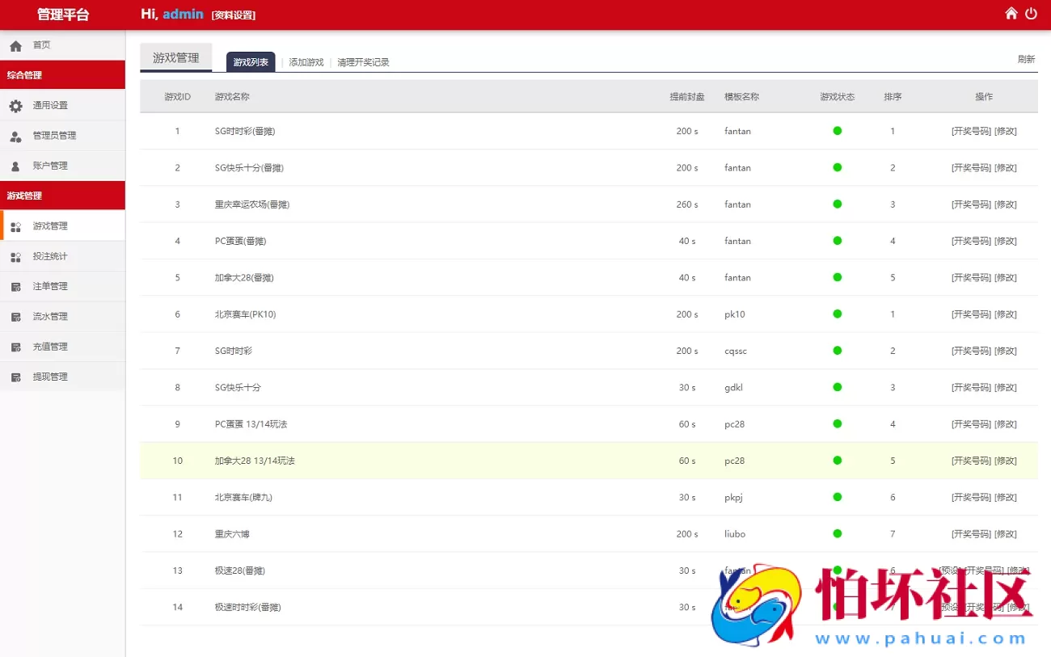Click 刷新 to refresh the list

[x=1026, y=59]
